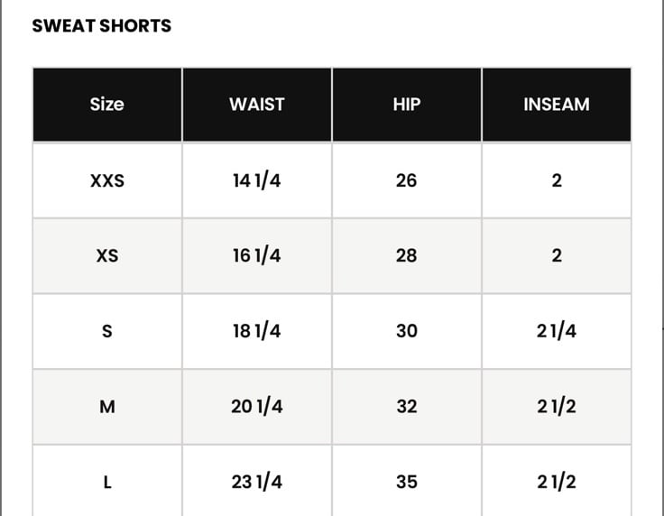The image size is (664, 516).
Task: Click the hip value 26
Action: [x=407, y=180]
